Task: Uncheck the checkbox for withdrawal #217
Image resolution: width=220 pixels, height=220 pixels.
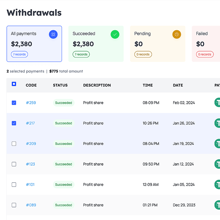Action: pos(14,123)
